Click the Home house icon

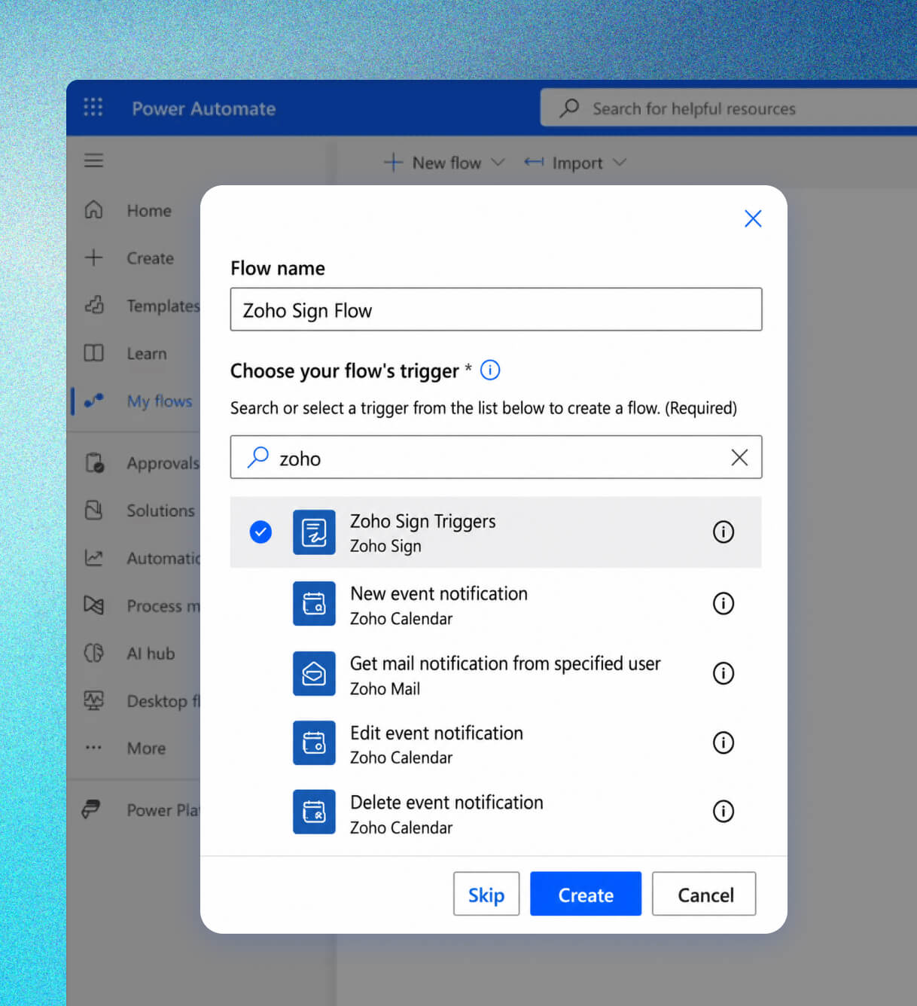[93, 209]
